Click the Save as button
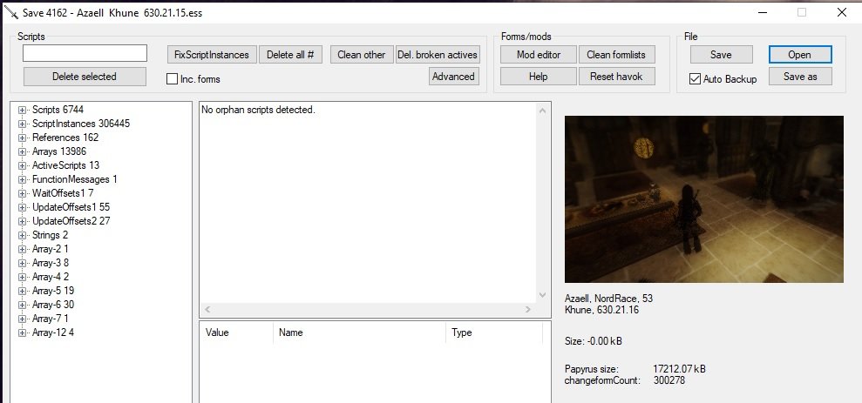The image size is (862, 403). [x=800, y=77]
